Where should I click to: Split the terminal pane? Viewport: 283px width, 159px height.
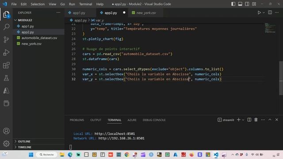pos(249,120)
